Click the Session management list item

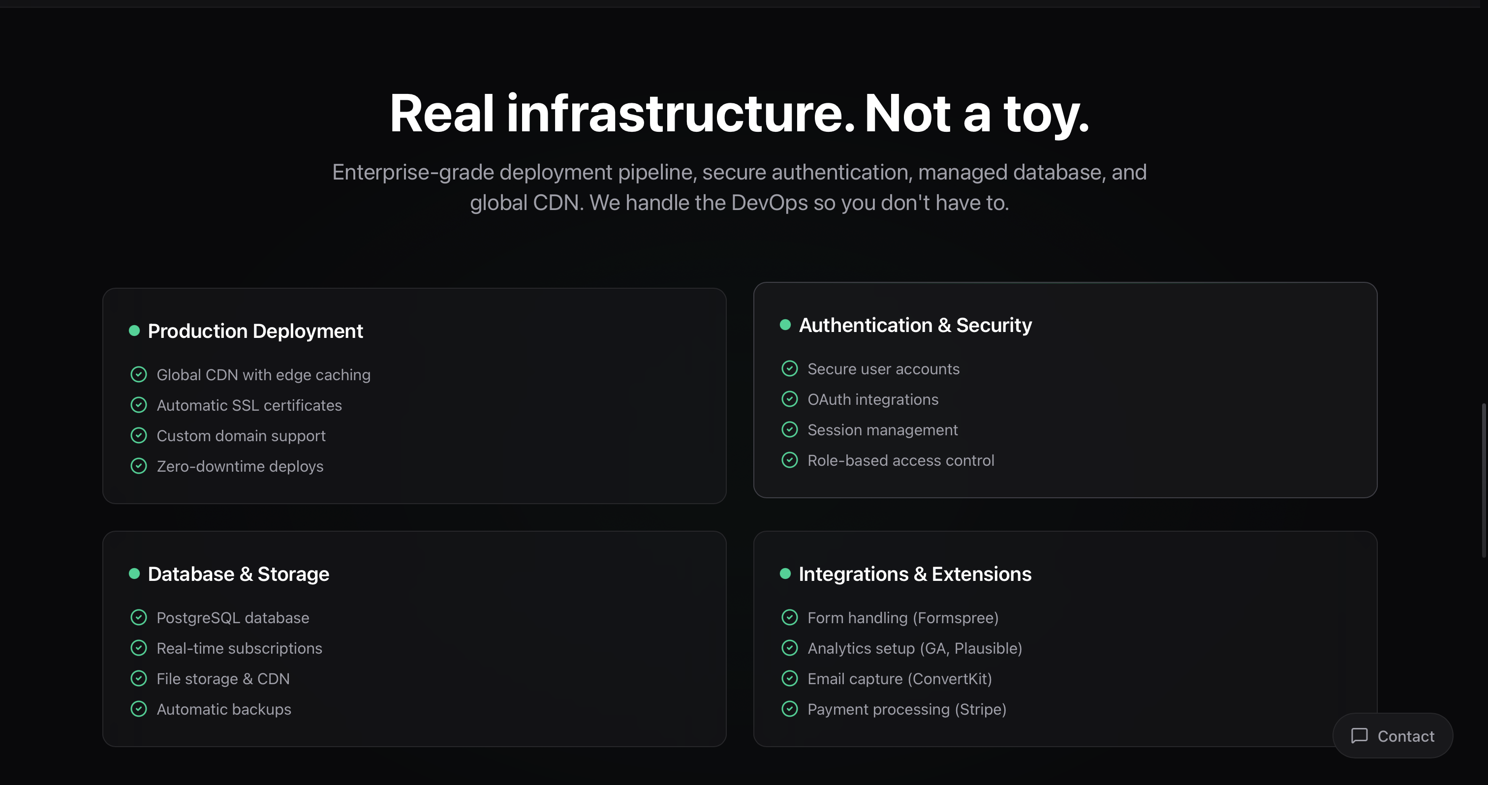tap(882, 430)
